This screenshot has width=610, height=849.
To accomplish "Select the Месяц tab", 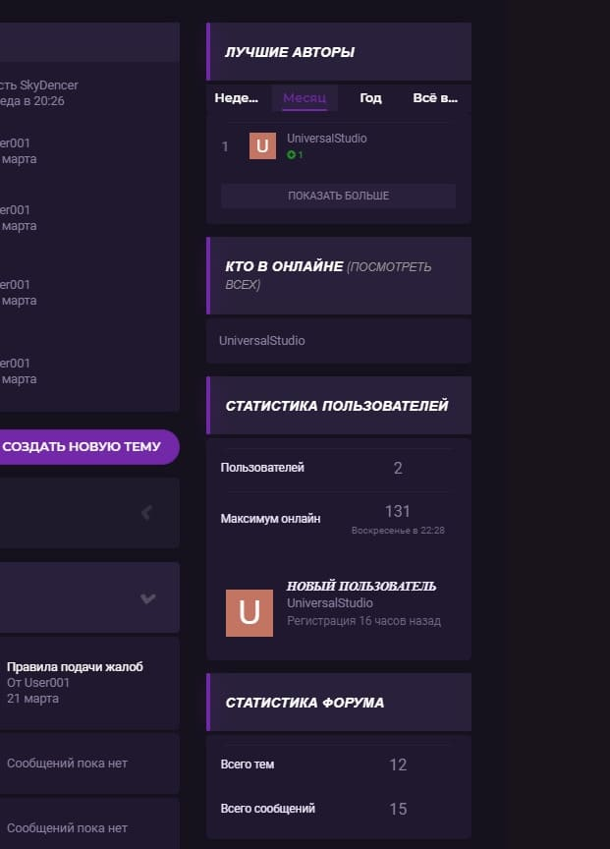I will pyautogui.click(x=305, y=98).
